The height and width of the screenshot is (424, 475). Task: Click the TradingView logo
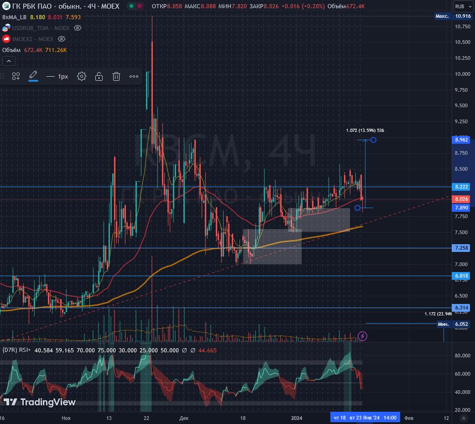(39, 402)
